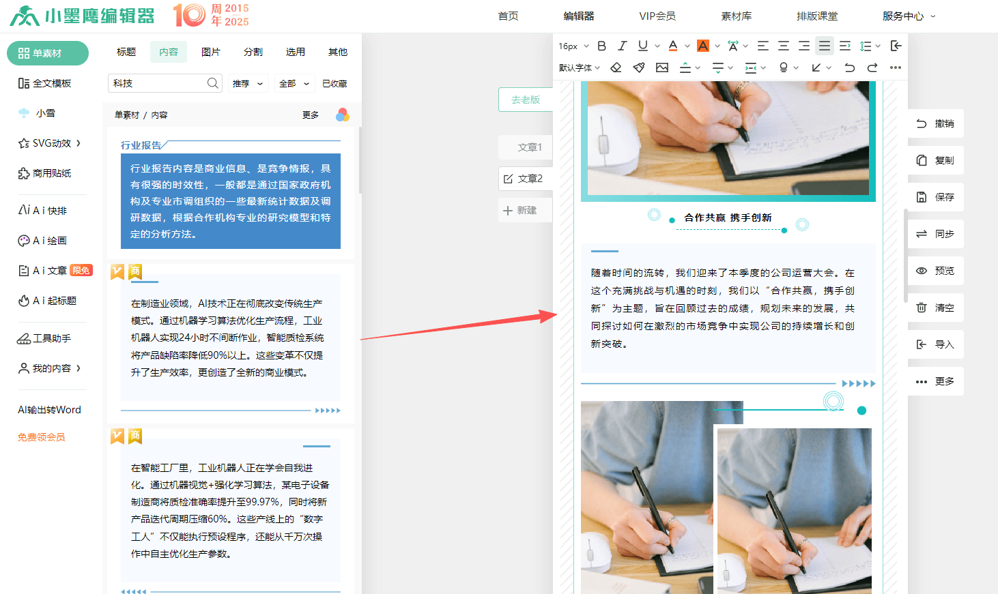Screen dimensions: 998x594
Task: Click the 去老版 button
Action: click(526, 100)
